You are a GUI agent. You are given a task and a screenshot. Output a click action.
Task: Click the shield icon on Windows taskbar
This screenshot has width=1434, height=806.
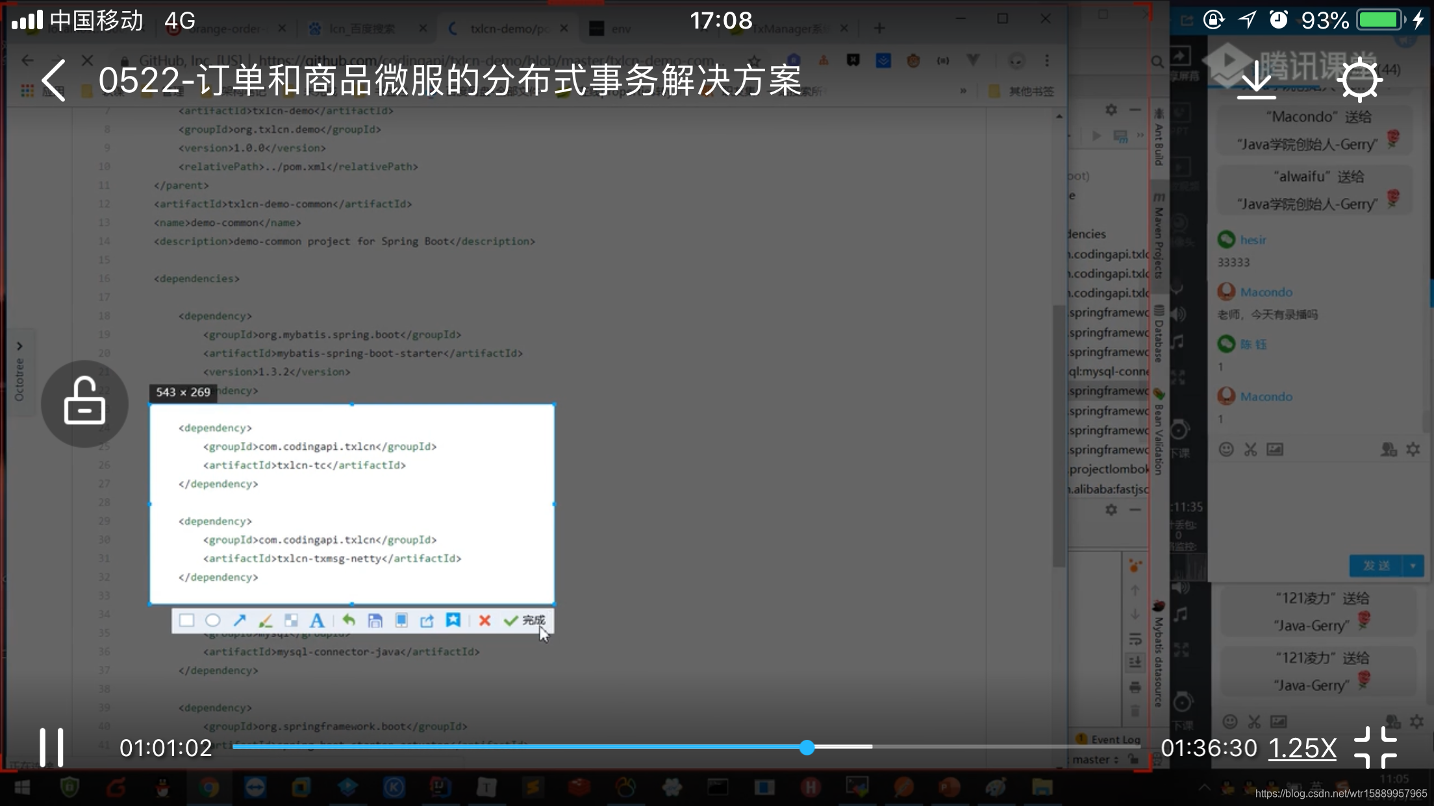pyautogui.click(x=69, y=788)
